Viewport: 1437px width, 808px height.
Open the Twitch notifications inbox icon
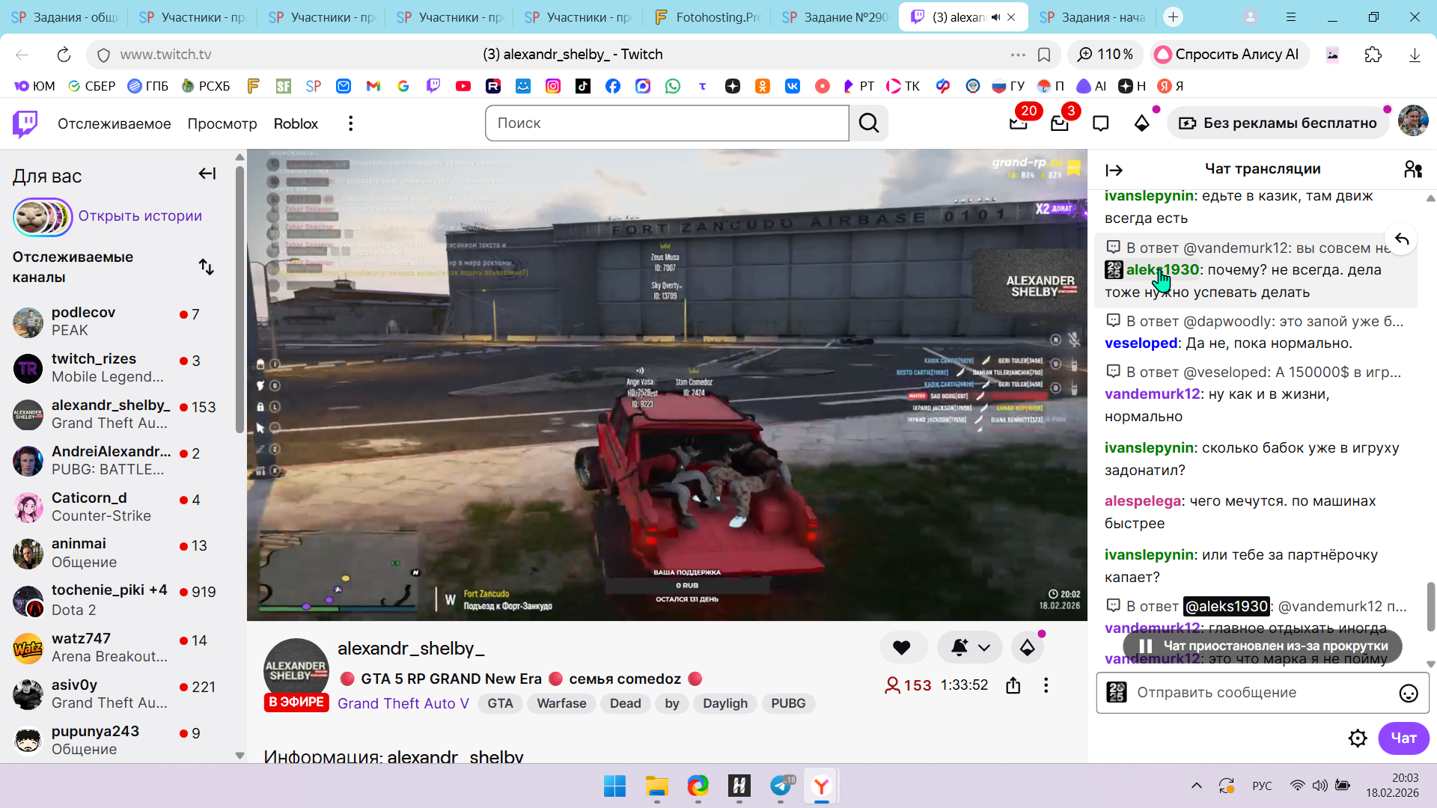[1059, 123]
